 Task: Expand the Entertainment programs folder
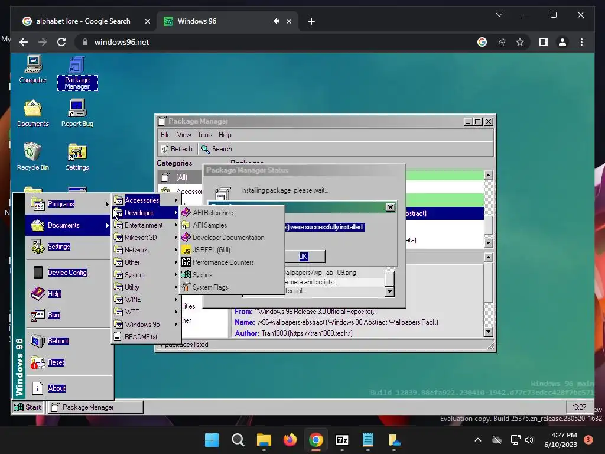point(147,225)
